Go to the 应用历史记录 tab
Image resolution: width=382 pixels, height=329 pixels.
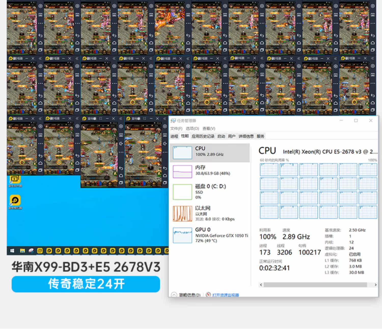[x=203, y=136]
